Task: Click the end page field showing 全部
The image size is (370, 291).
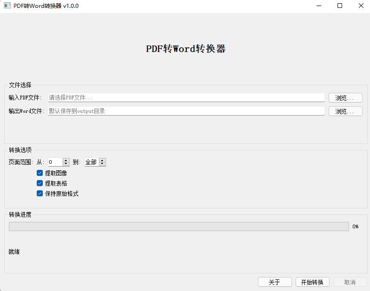Action: [x=92, y=162]
